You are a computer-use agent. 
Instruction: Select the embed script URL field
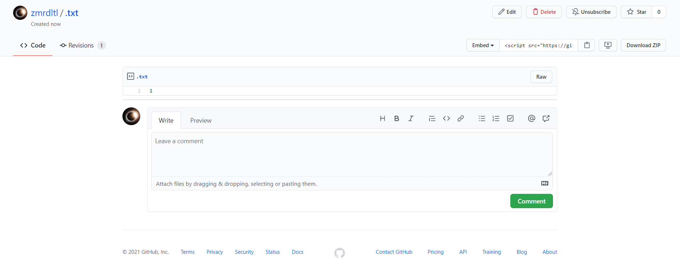tap(538, 45)
